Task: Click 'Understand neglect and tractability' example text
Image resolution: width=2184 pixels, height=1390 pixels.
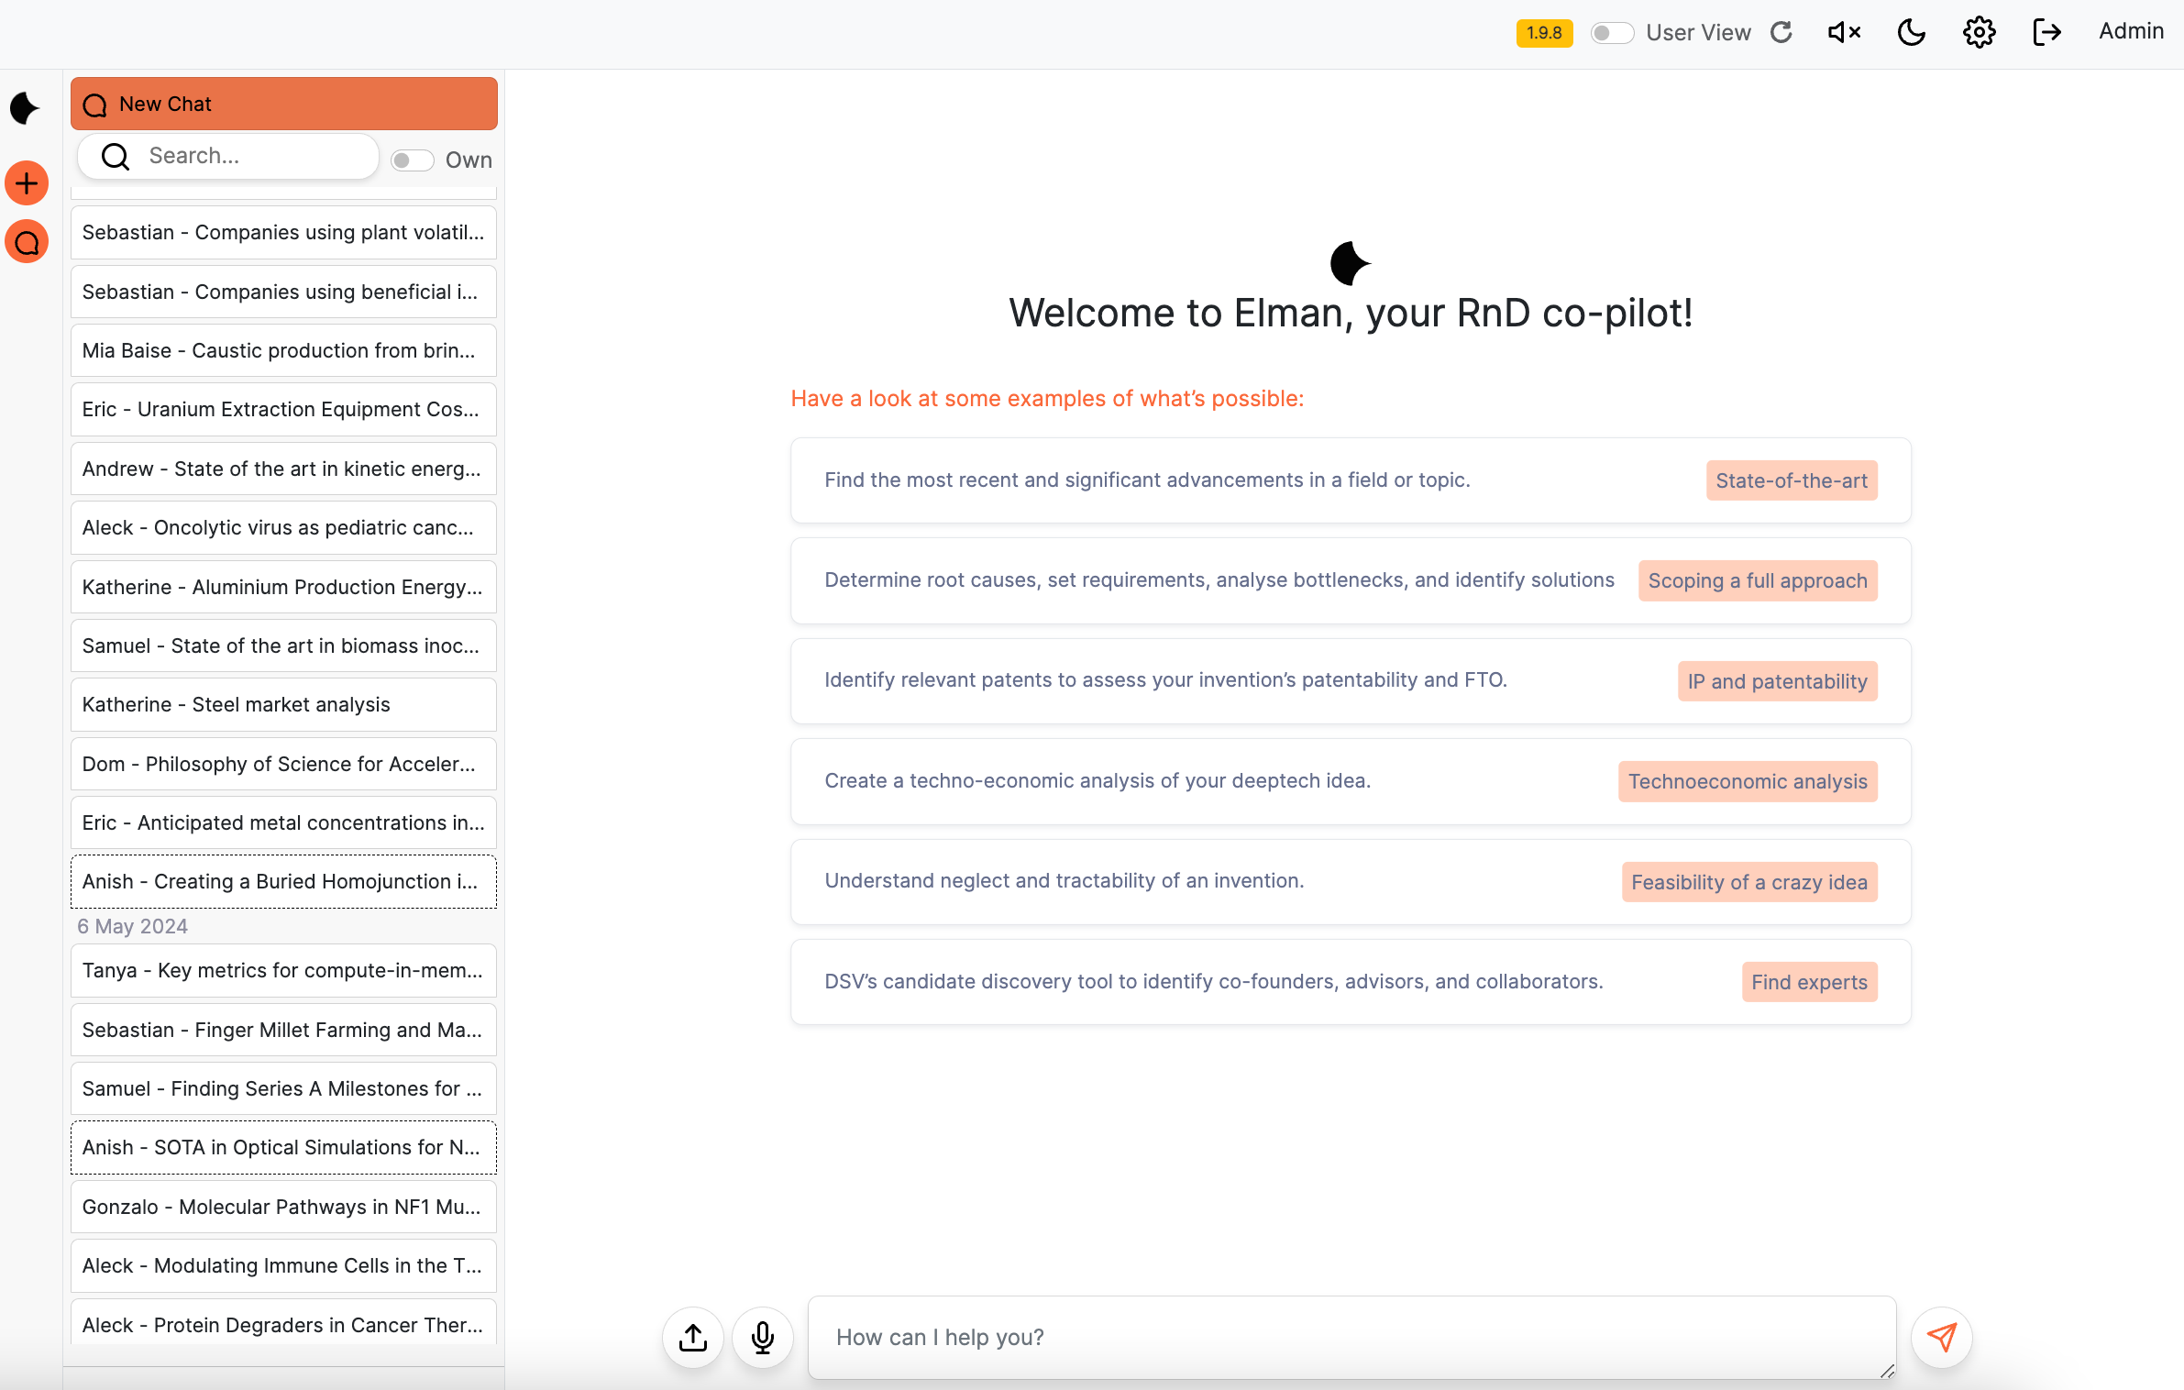Action: [x=1064, y=881]
